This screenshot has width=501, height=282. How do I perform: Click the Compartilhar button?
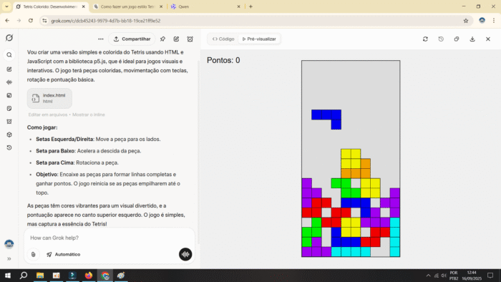pyautogui.click(x=132, y=39)
